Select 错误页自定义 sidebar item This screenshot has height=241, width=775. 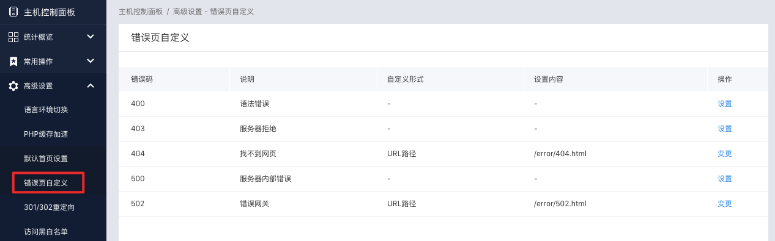point(46,183)
